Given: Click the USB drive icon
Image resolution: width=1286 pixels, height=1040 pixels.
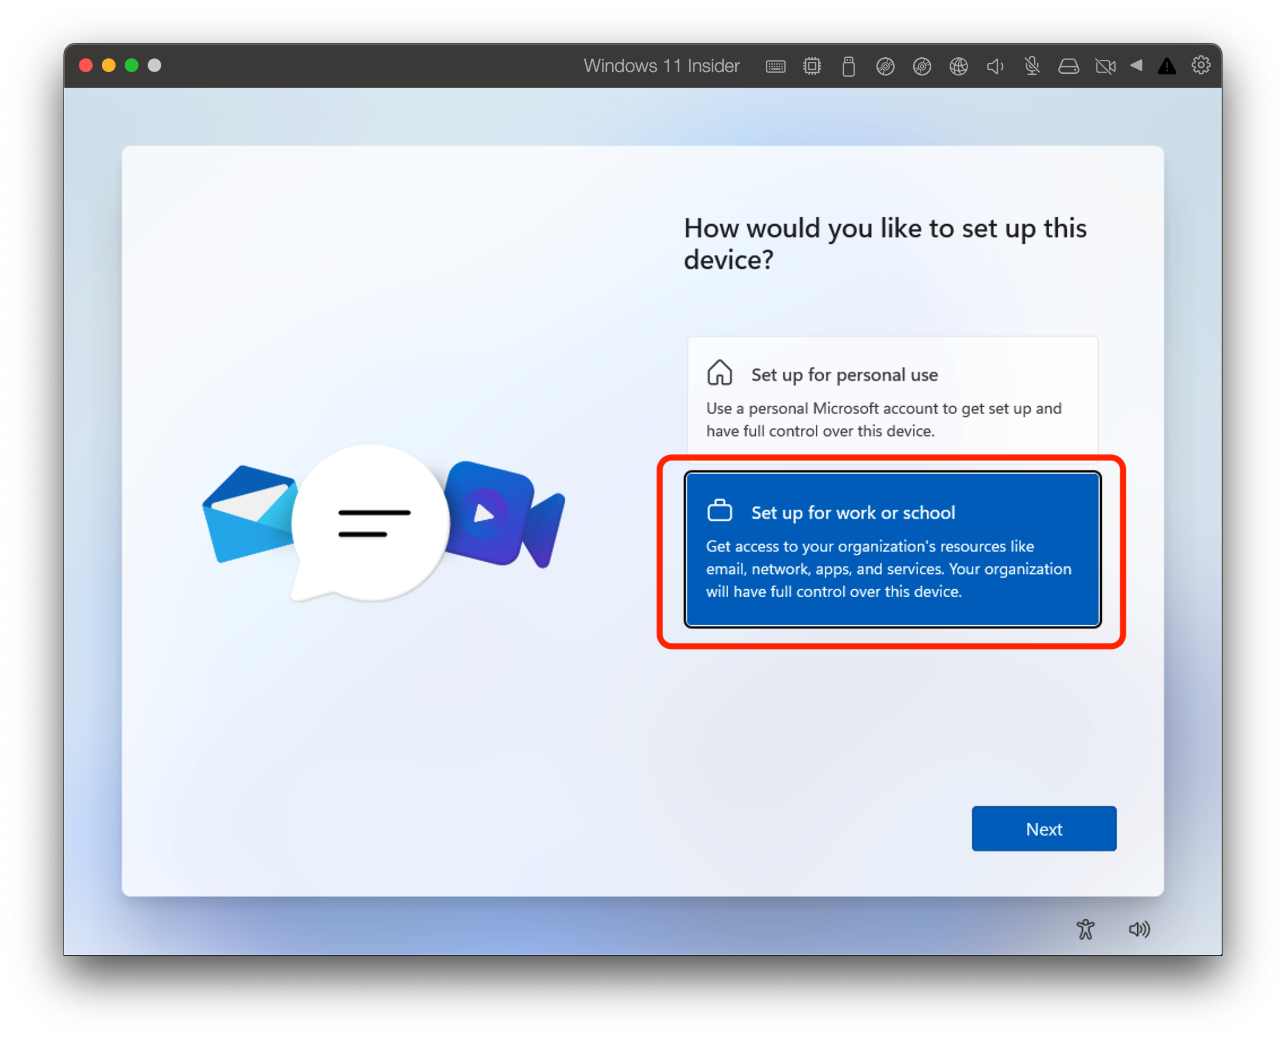Looking at the screenshot, I should coord(848,66).
